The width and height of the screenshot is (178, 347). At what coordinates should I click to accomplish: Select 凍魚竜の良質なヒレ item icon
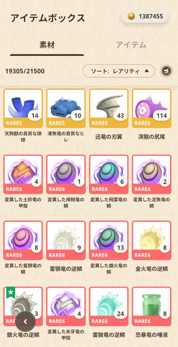coord(66,108)
